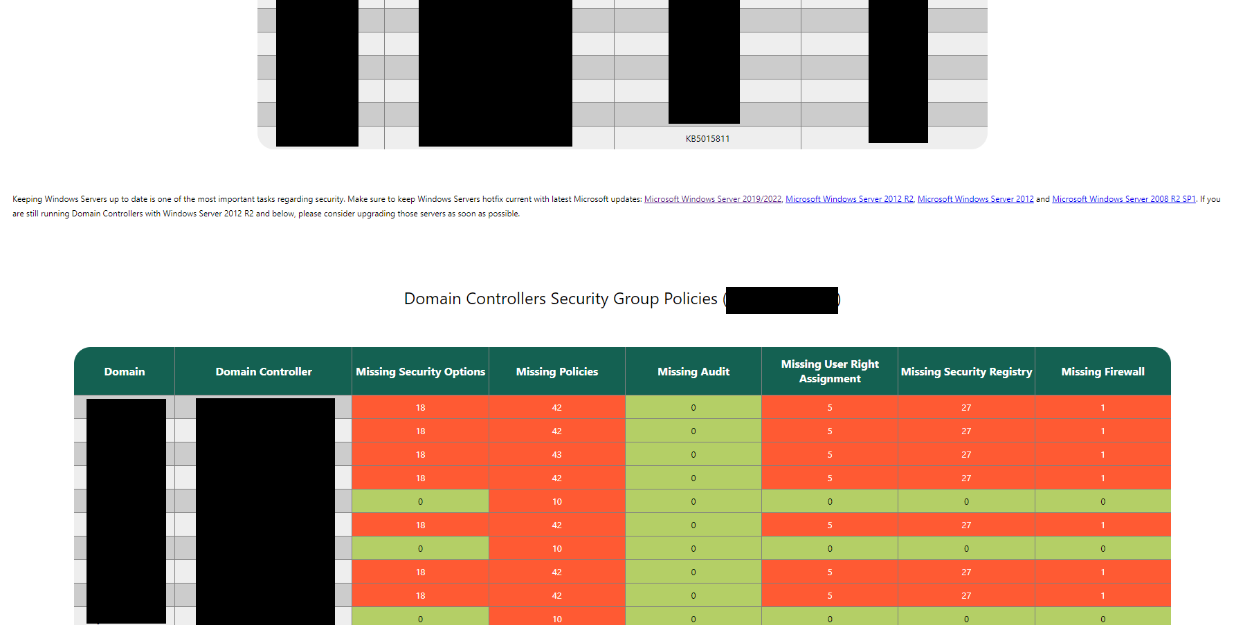Click the Missing Firewall column header
This screenshot has height=625, width=1252.
point(1103,371)
